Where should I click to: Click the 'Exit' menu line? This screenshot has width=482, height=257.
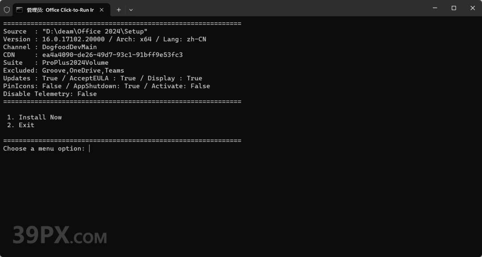(x=21, y=125)
